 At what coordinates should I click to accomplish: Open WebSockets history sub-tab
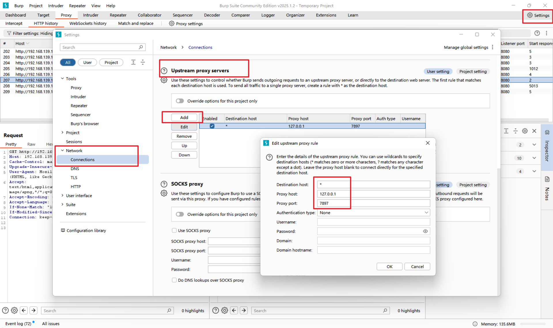[88, 23]
